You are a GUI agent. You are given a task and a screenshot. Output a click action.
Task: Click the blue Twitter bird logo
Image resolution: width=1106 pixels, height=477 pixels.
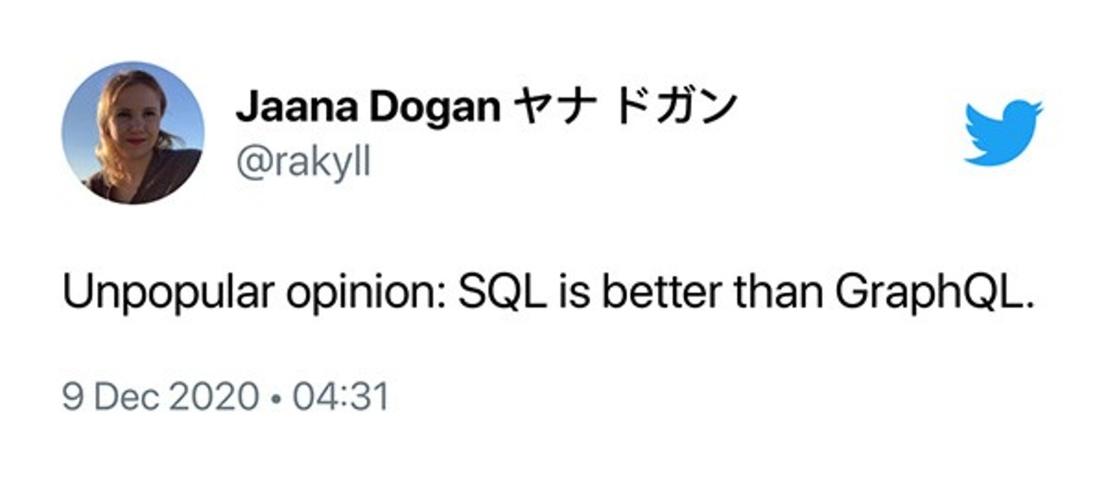point(1003,133)
